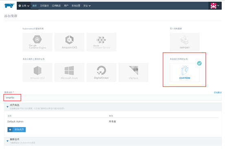Open the Users nav item
225x149 pixels.
66,6
